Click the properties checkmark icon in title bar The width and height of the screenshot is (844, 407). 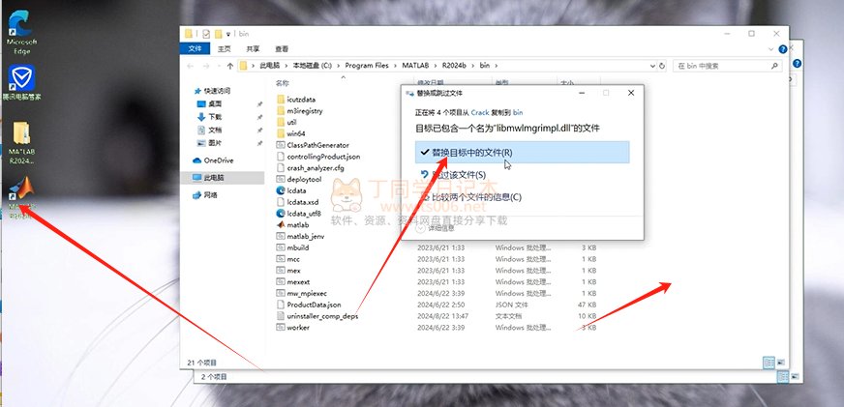point(205,33)
